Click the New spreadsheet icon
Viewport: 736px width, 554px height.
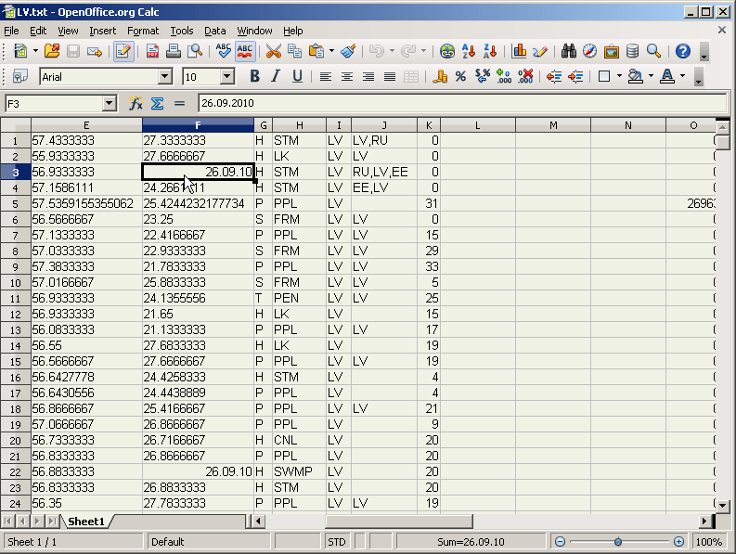tap(20, 51)
